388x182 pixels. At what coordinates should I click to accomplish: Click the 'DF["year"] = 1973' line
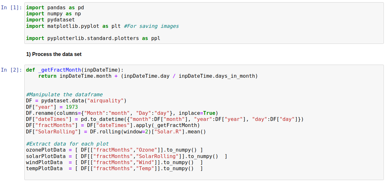(x=52, y=107)
